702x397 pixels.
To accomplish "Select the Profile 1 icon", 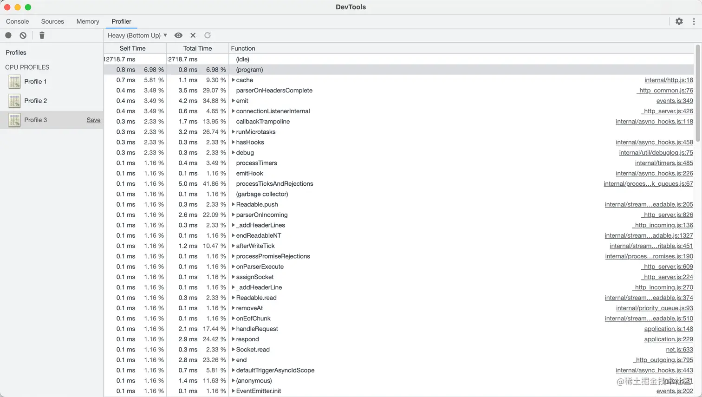I will click(14, 82).
